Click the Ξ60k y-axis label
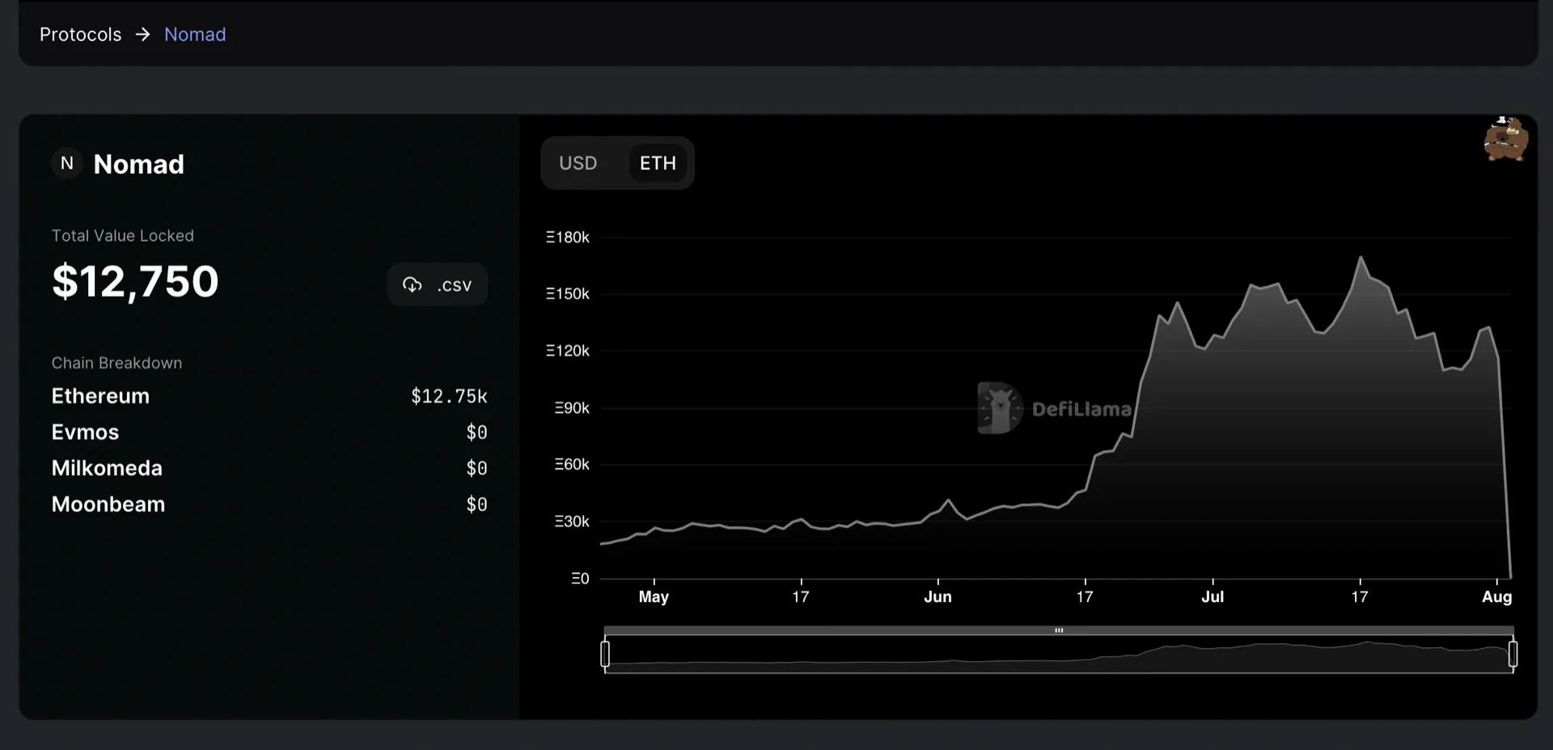 572,465
